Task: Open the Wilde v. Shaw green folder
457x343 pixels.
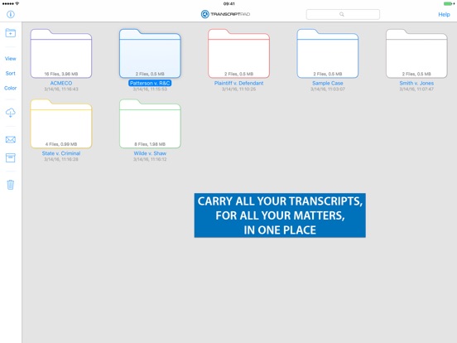Action: (x=150, y=124)
